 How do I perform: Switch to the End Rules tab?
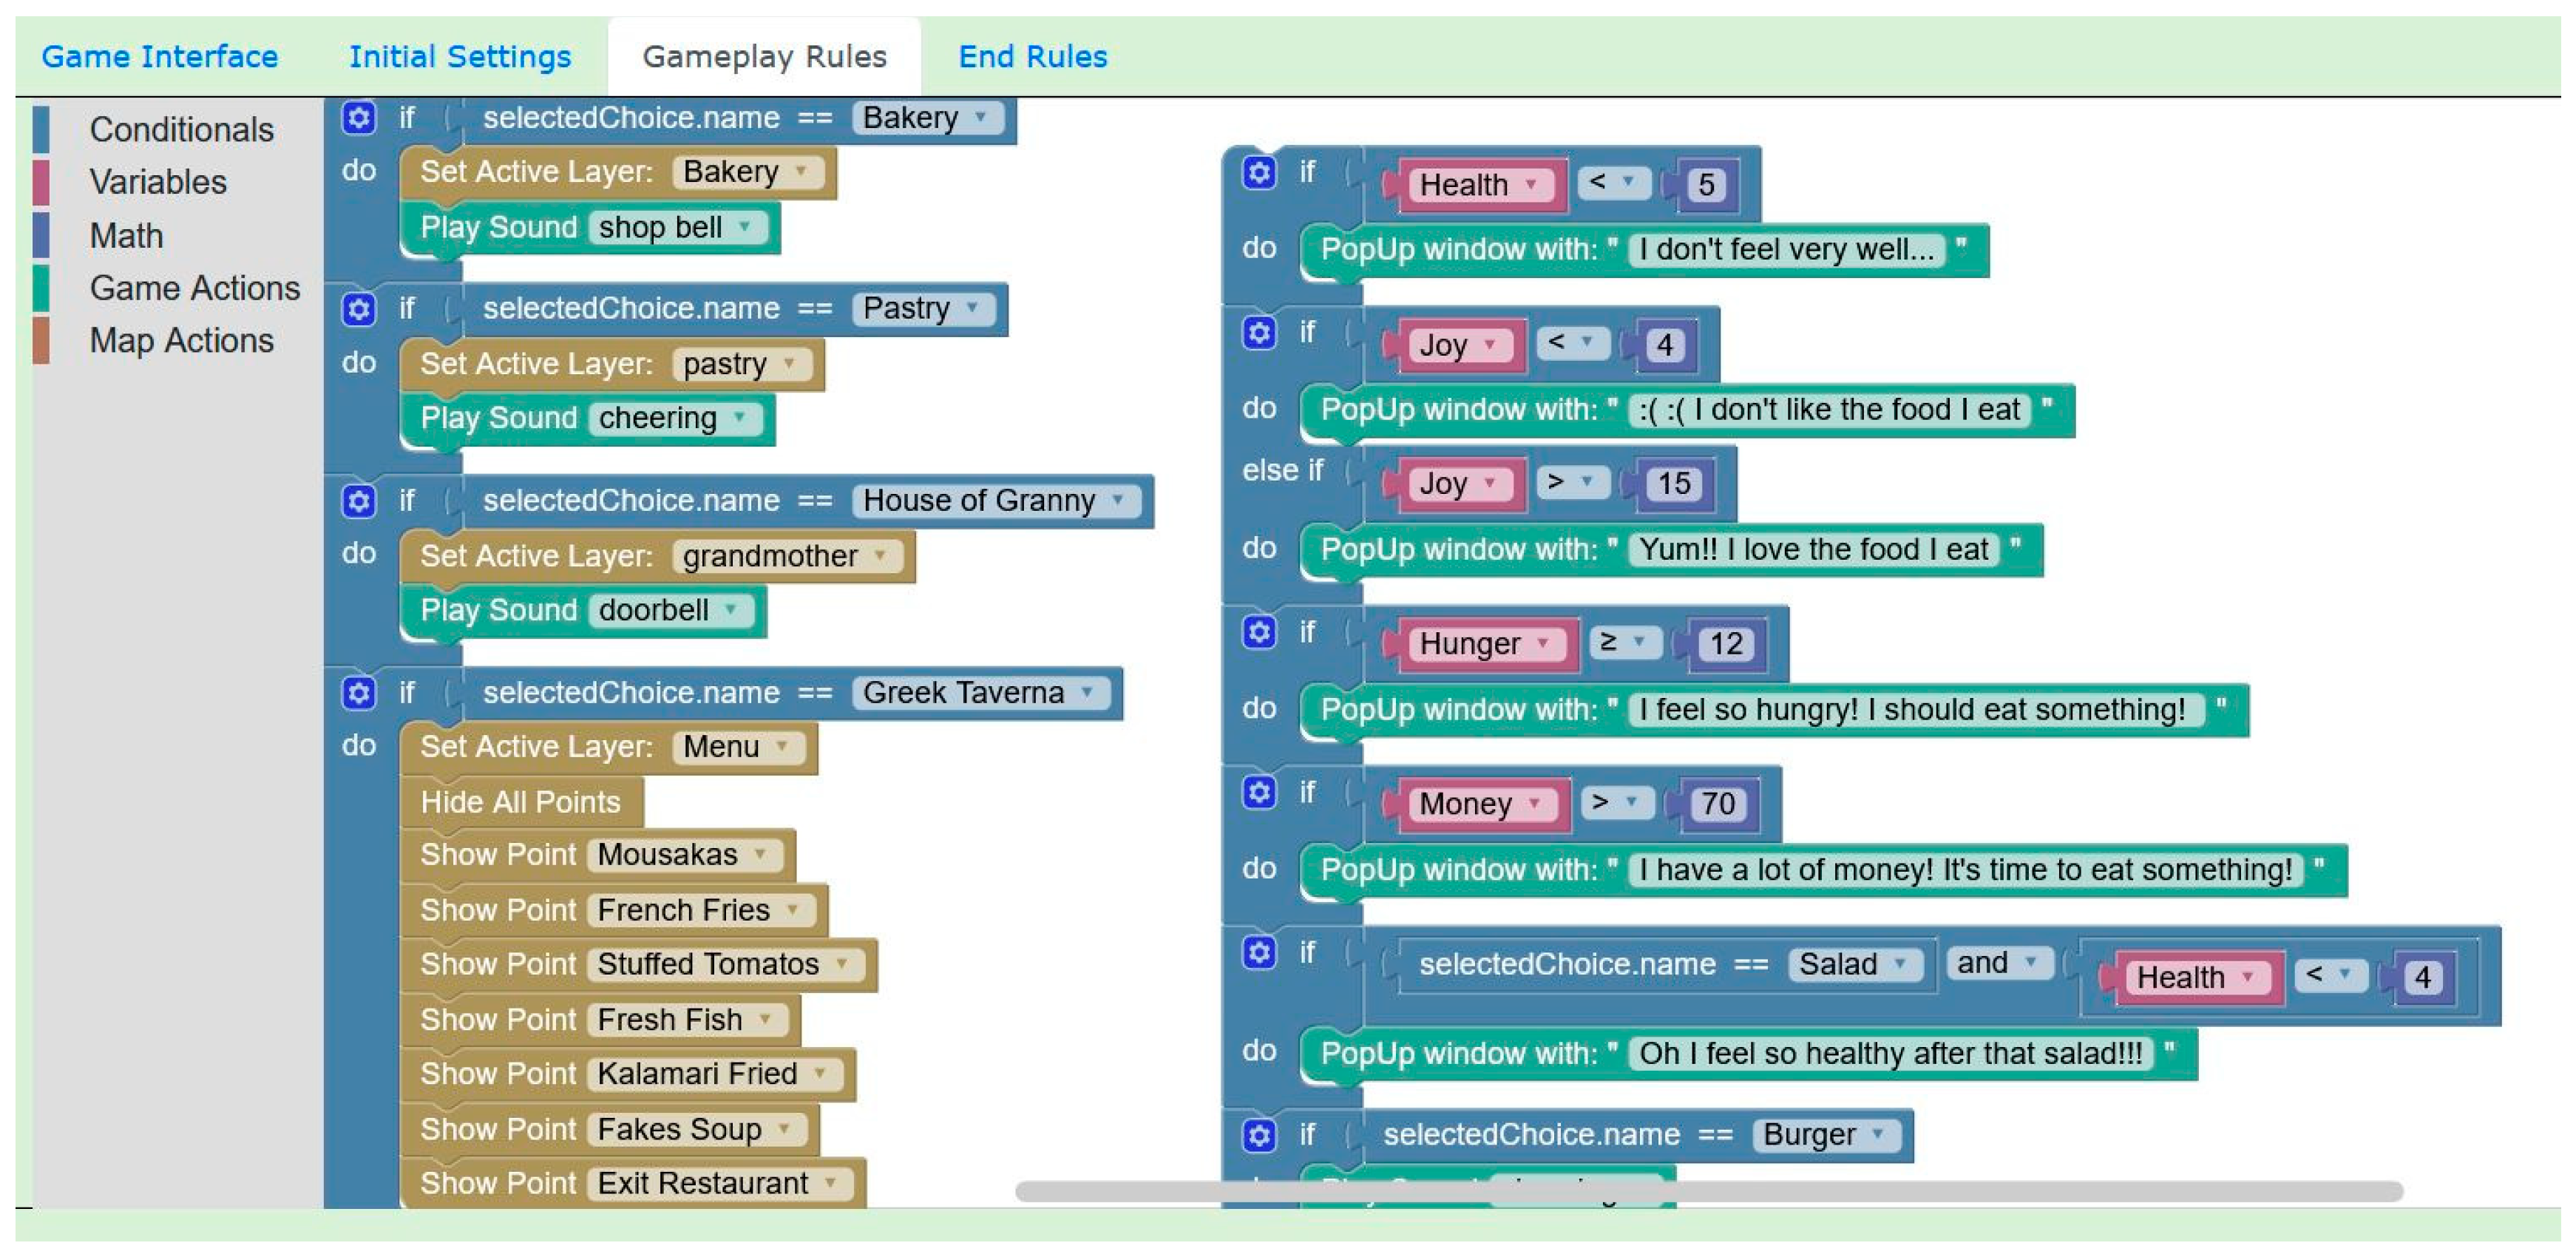tap(1032, 57)
